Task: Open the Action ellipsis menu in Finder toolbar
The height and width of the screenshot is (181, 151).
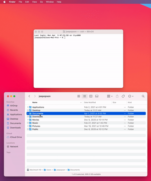Action: (x=131, y=96)
